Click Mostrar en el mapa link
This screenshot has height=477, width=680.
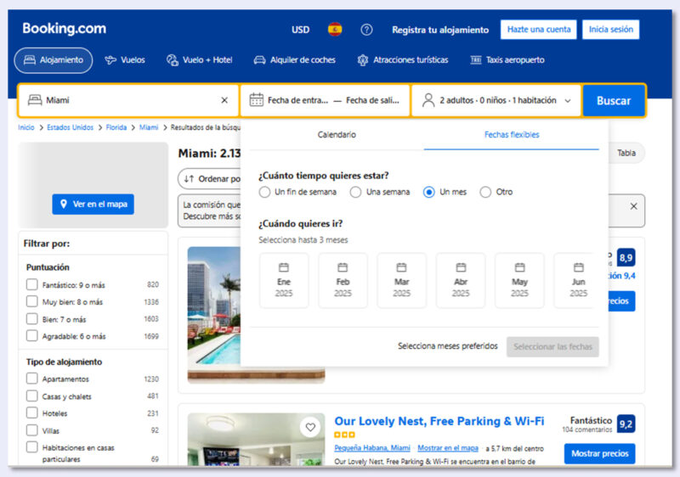(x=448, y=448)
